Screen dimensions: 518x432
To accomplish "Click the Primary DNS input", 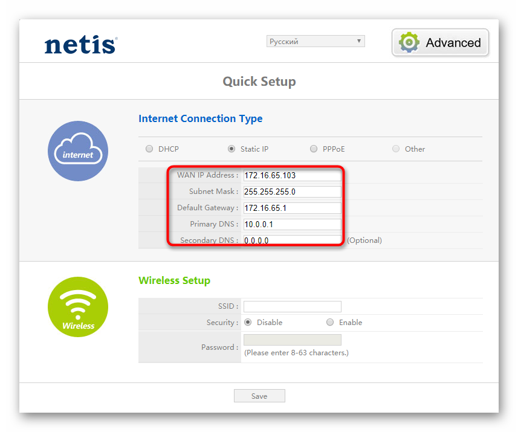I will [x=292, y=225].
